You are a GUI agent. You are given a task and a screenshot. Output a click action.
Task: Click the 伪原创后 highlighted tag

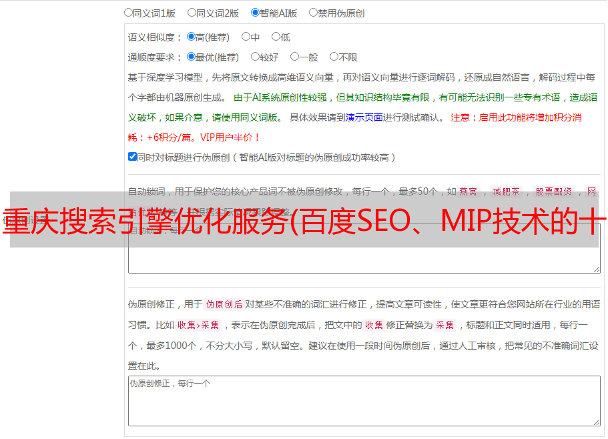224,304
